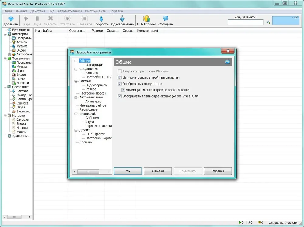Collapse the Интерфейс settings tree node
Viewport: 304px width, 227px height.
click(x=76, y=114)
